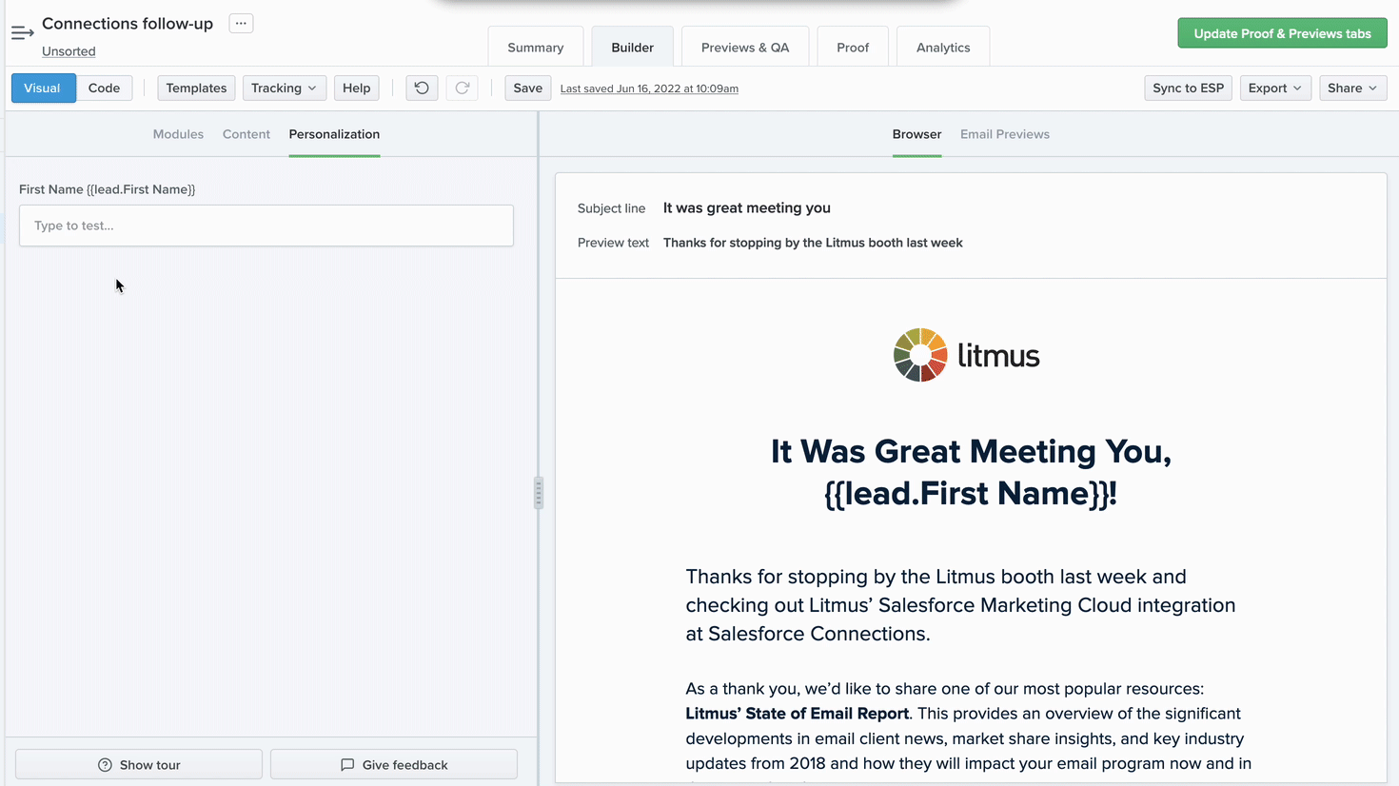Switch to Visual editor mode

43,88
